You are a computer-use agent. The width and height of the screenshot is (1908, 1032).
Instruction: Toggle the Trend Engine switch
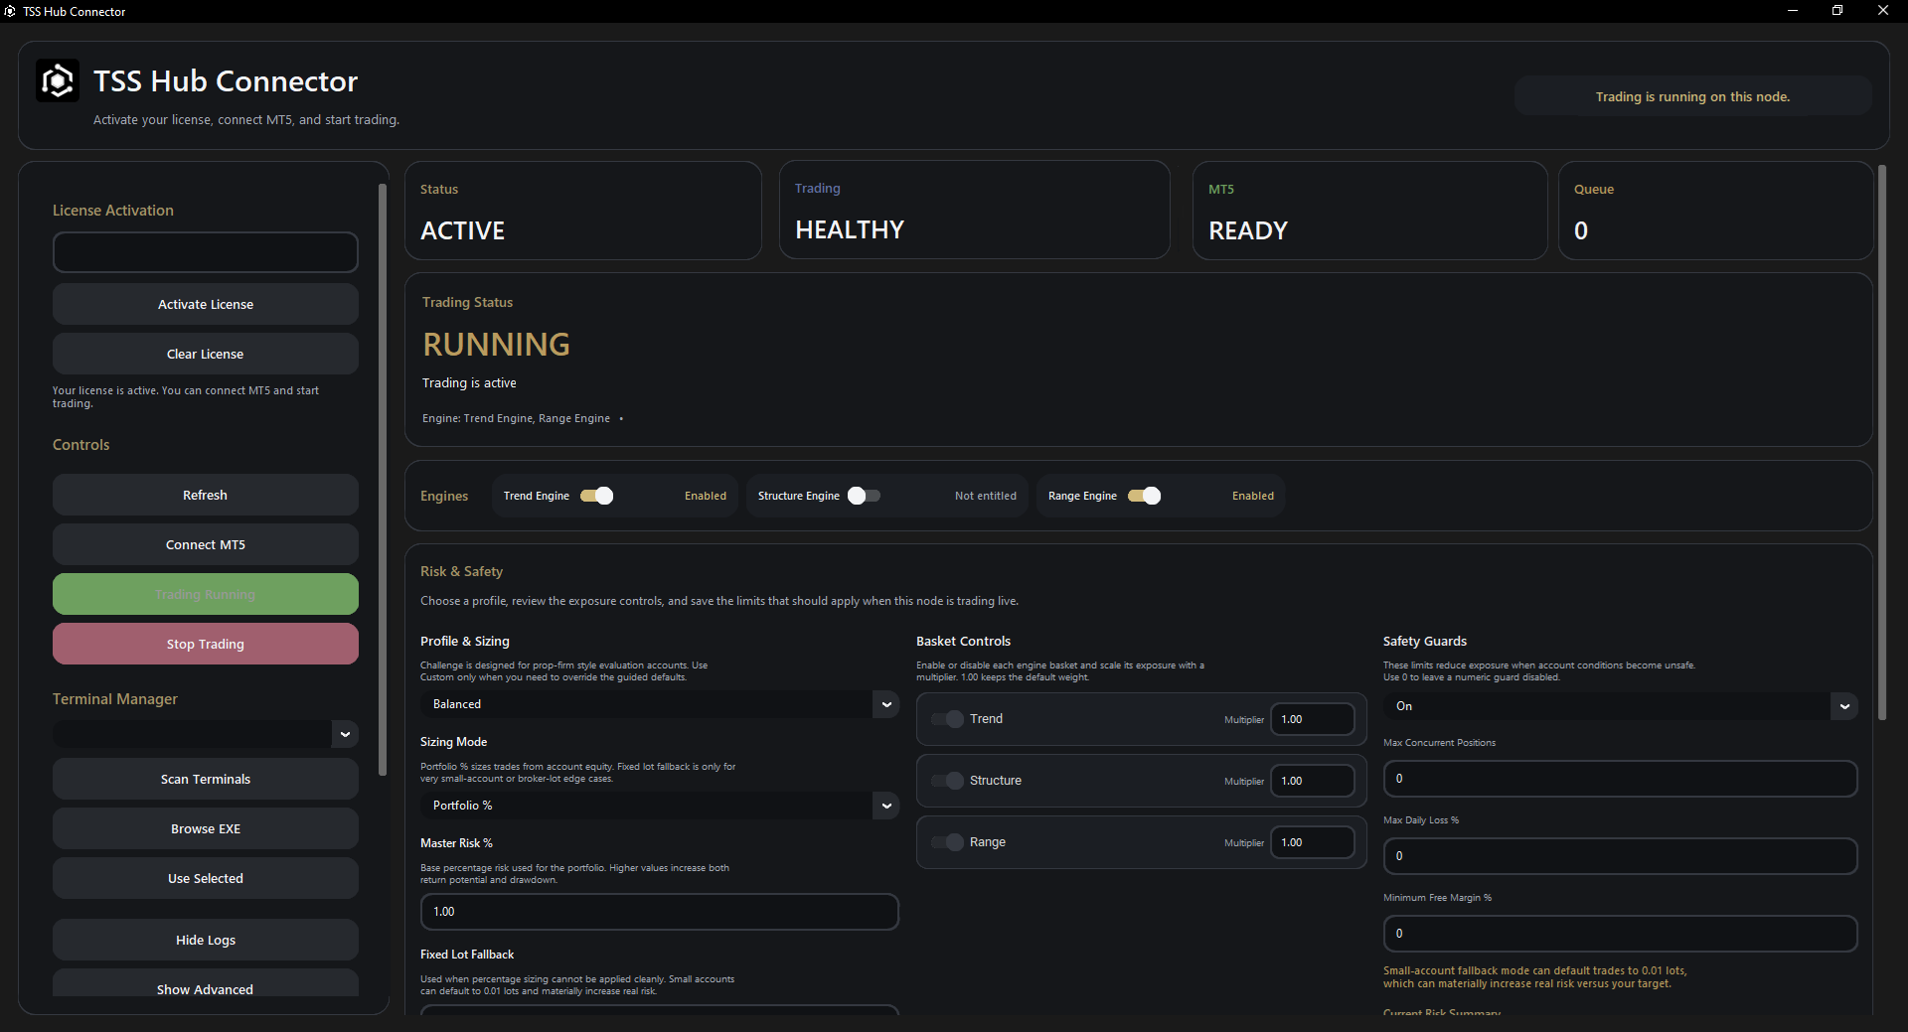pyautogui.click(x=597, y=496)
